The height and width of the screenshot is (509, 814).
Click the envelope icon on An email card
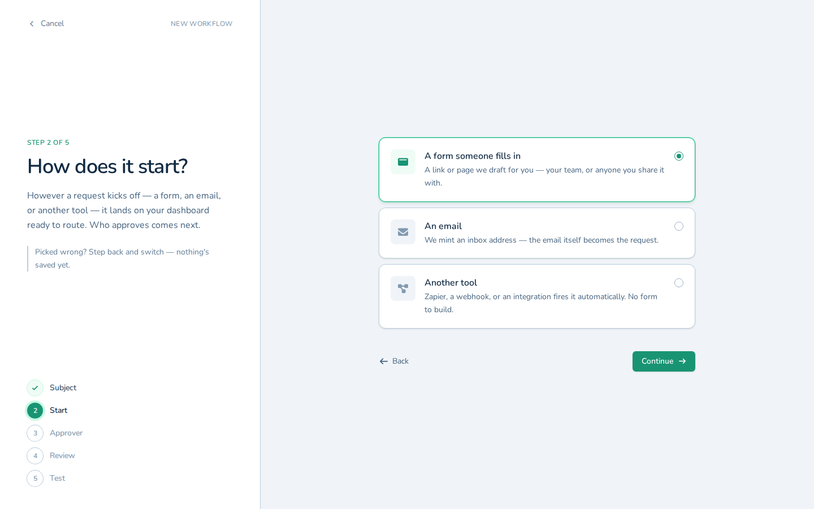tap(403, 232)
